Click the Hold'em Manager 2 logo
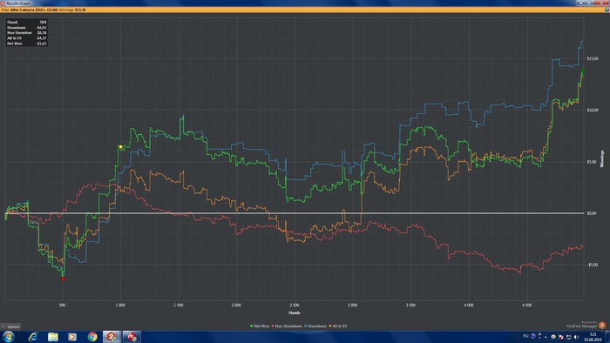 [x=602, y=326]
